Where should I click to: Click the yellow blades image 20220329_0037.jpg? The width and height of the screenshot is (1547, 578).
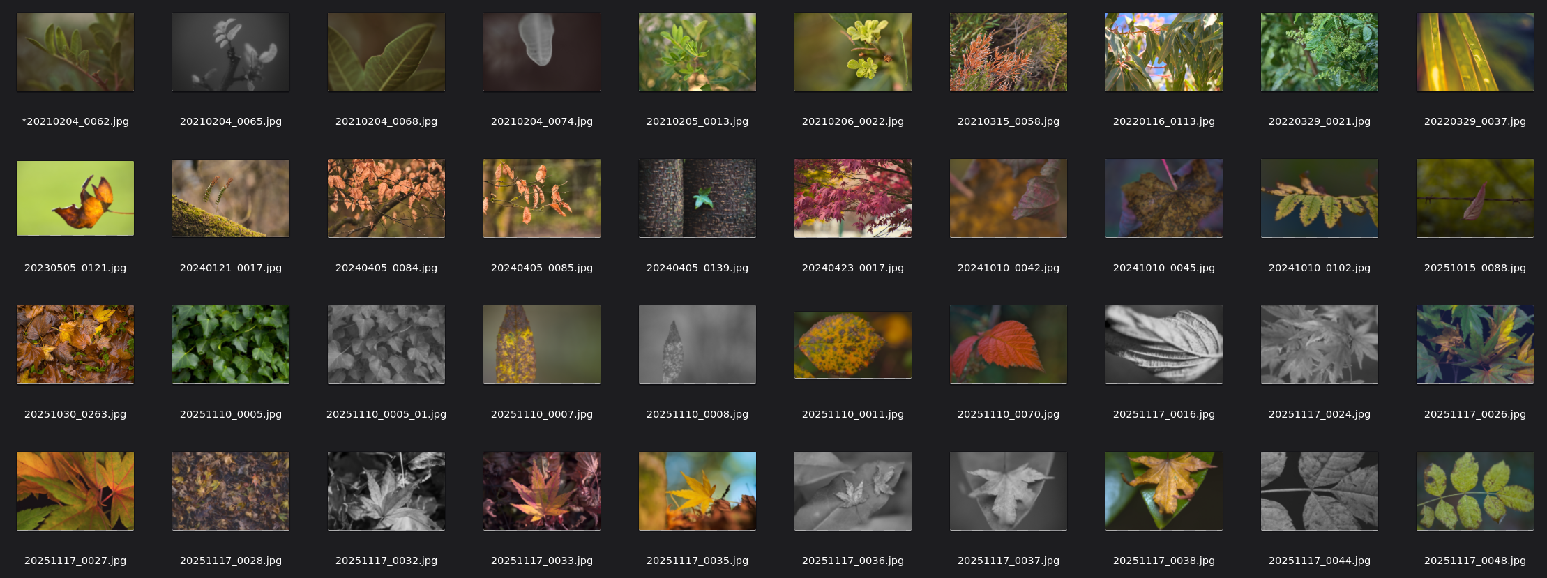[x=1474, y=52]
